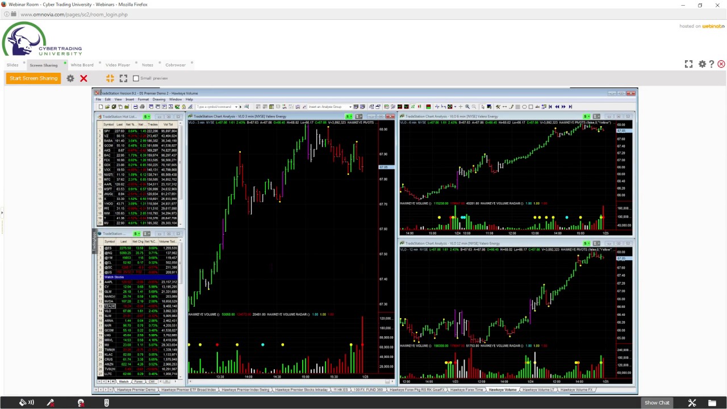Switch to the Slides tab

point(12,65)
